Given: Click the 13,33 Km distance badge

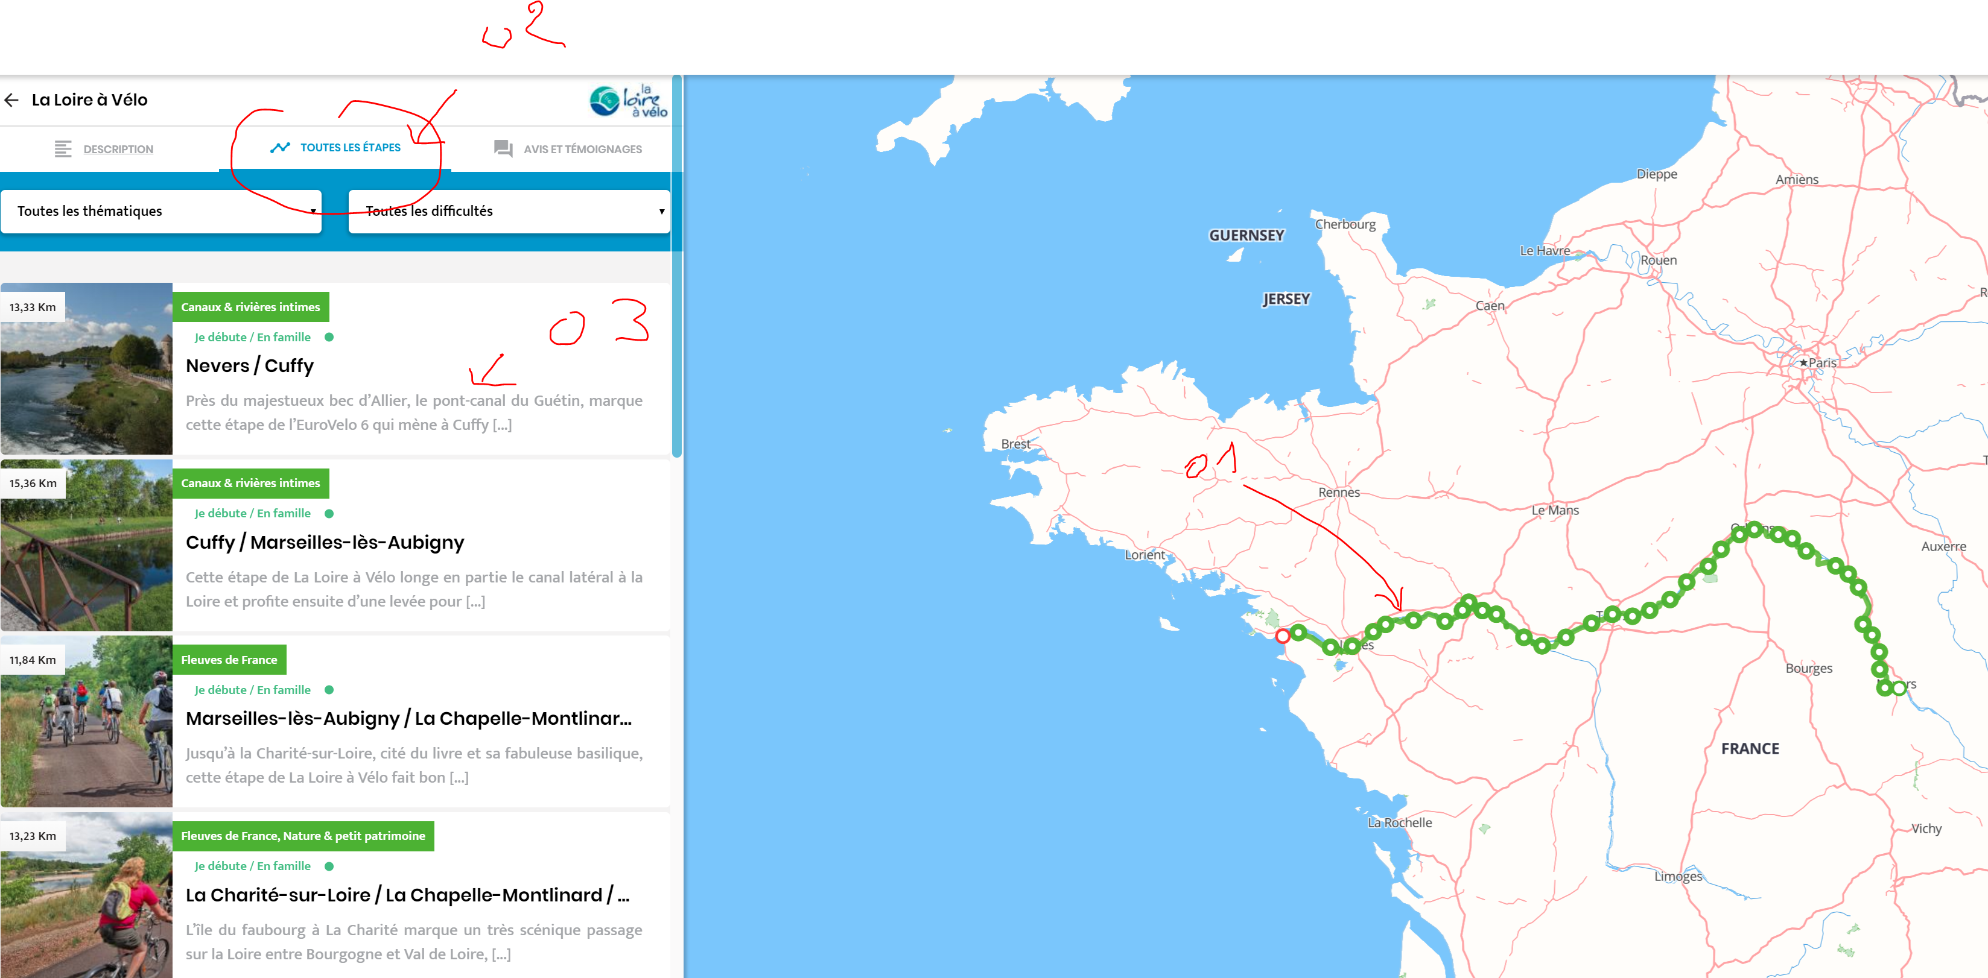Looking at the screenshot, I should pyautogui.click(x=33, y=307).
